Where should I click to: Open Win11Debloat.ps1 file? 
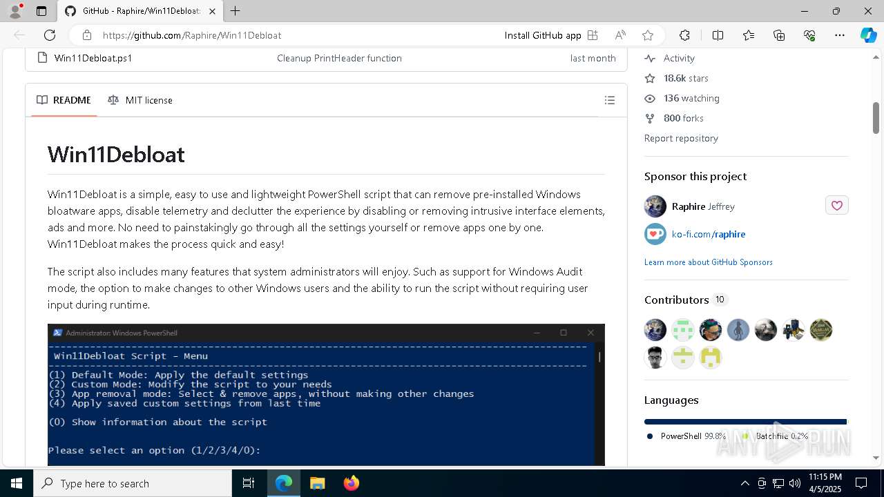tap(93, 58)
